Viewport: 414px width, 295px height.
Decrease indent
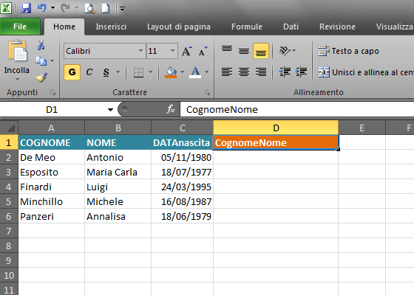[x=285, y=72]
